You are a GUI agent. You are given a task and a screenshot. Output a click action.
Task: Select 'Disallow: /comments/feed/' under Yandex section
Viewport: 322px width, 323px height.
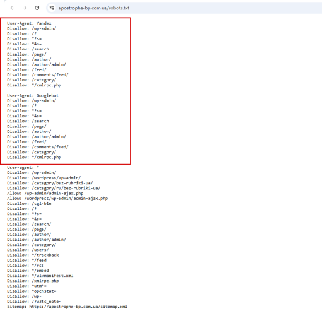coord(38,75)
